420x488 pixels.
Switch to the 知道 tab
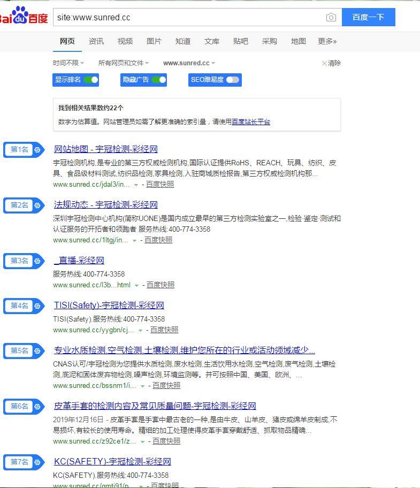point(183,41)
